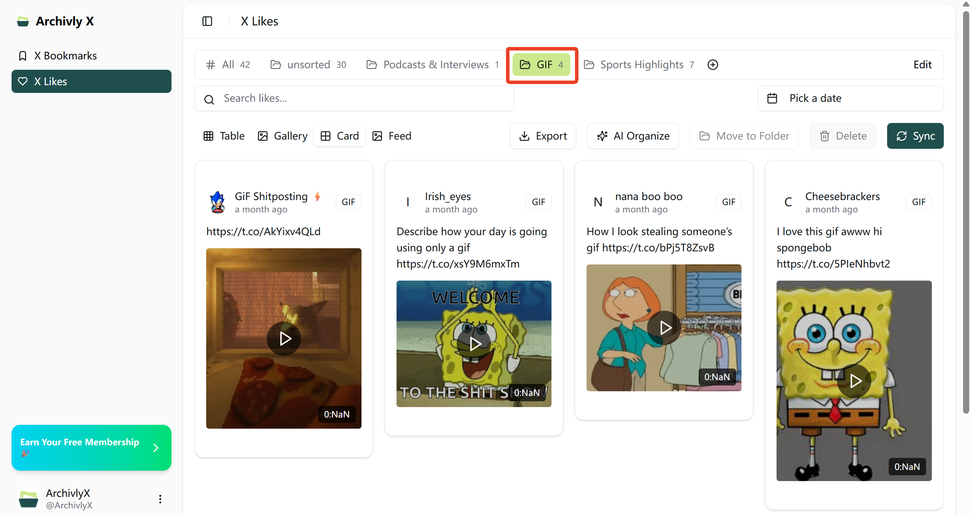Open the Export options
The width and height of the screenshot is (970, 515).
click(x=543, y=136)
